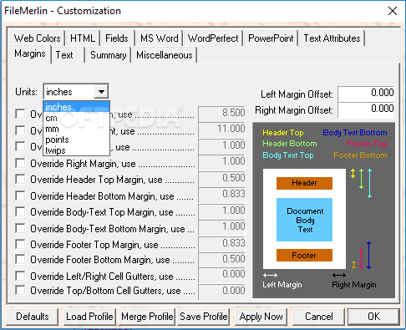Choose mm in the Units list
The height and width of the screenshot is (330, 406).
point(77,129)
